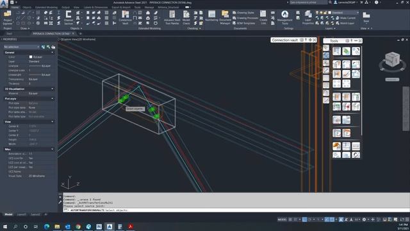Switch to the Objects ribbon tab
Viewport: 410px width, 231px height.
coord(27,7)
